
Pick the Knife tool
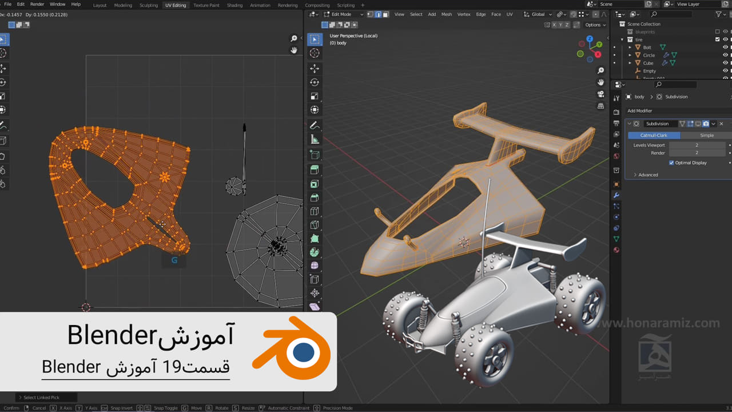315,225
